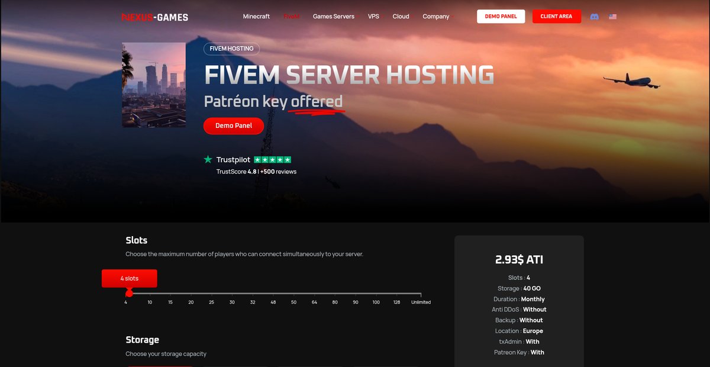This screenshot has height=367, width=710.
Task: Click the white DEMO PANEL header button
Action: point(501,17)
